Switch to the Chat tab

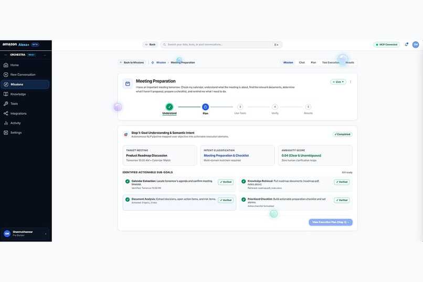click(x=302, y=62)
